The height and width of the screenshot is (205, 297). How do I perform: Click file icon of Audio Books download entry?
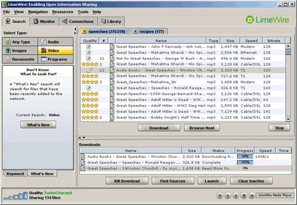click(x=83, y=156)
